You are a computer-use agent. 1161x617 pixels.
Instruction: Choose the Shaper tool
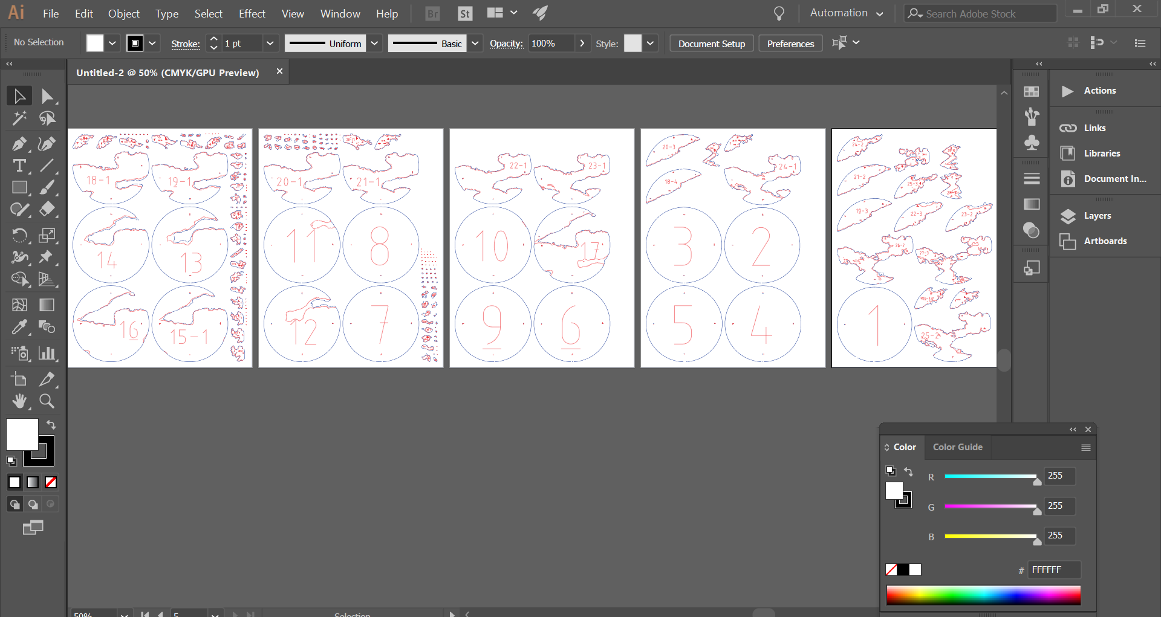pyautogui.click(x=19, y=210)
